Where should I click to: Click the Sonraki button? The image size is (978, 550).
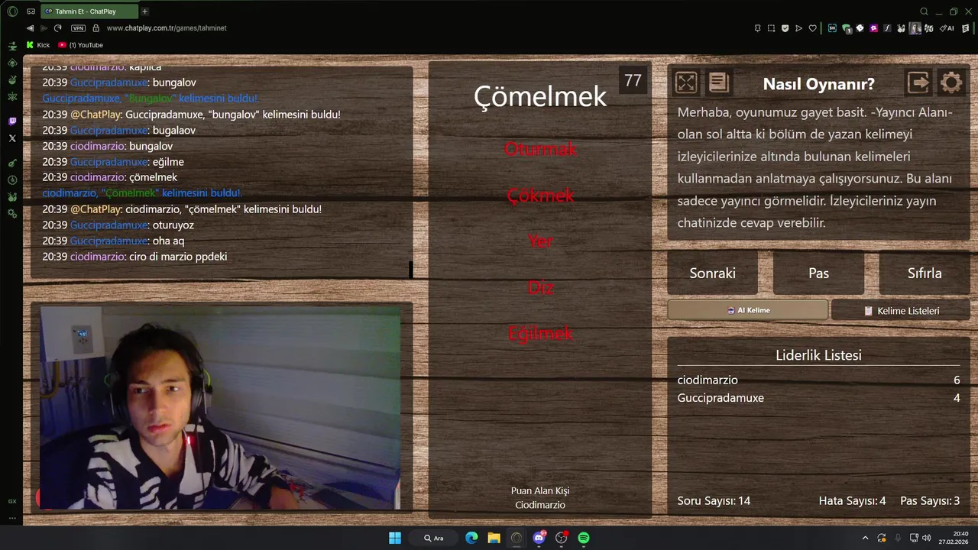(x=712, y=273)
